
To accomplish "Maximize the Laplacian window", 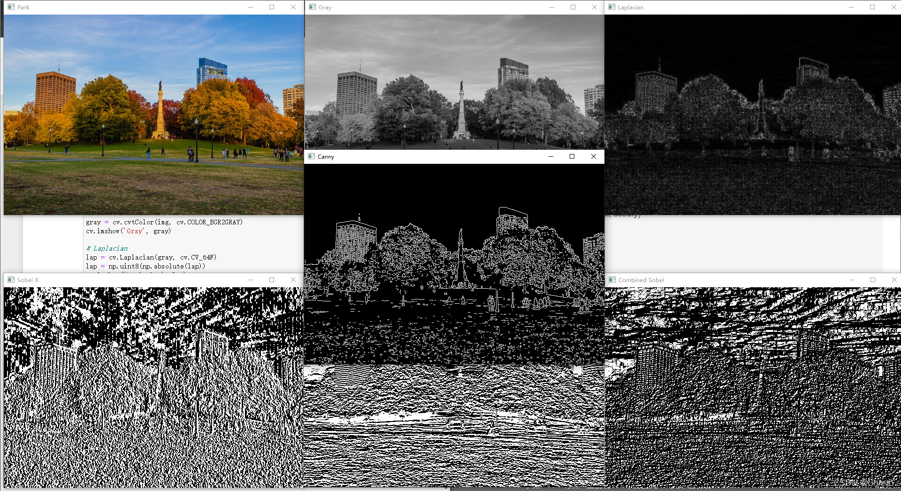I will [872, 7].
